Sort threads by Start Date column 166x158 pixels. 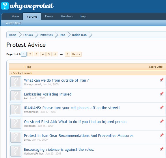[156, 67]
